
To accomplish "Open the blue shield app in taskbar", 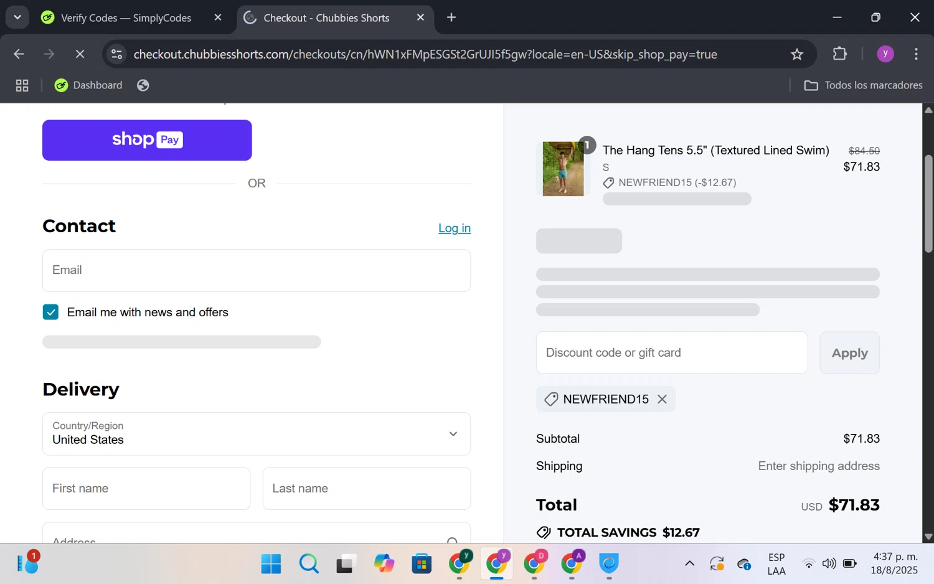I will click(x=609, y=563).
